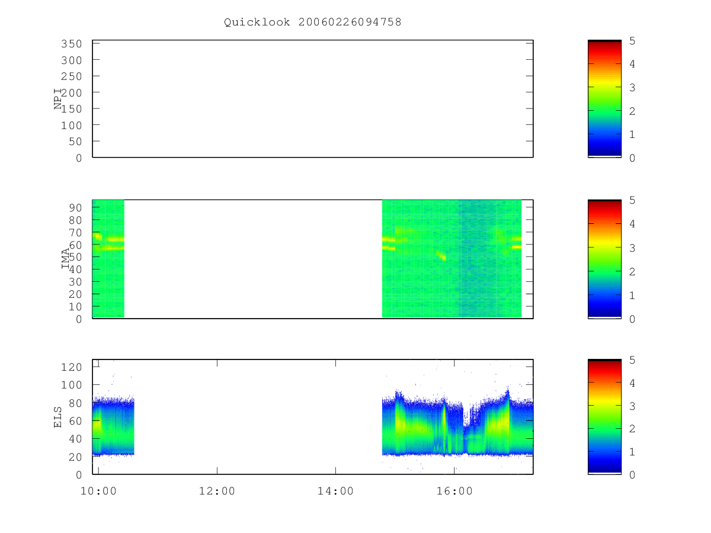Click the 5 label on NPI colorbar
The height and width of the screenshot is (533, 711).
(x=632, y=40)
